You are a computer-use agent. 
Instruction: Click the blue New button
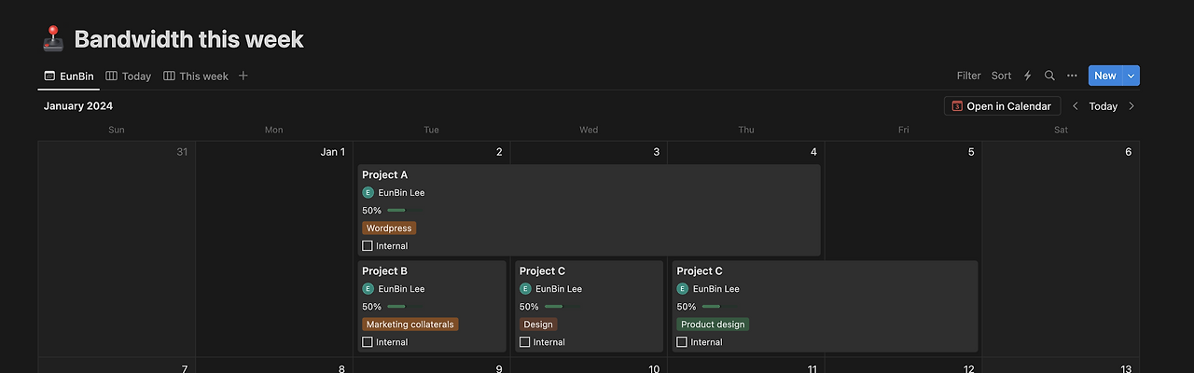pyautogui.click(x=1105, y=76)
